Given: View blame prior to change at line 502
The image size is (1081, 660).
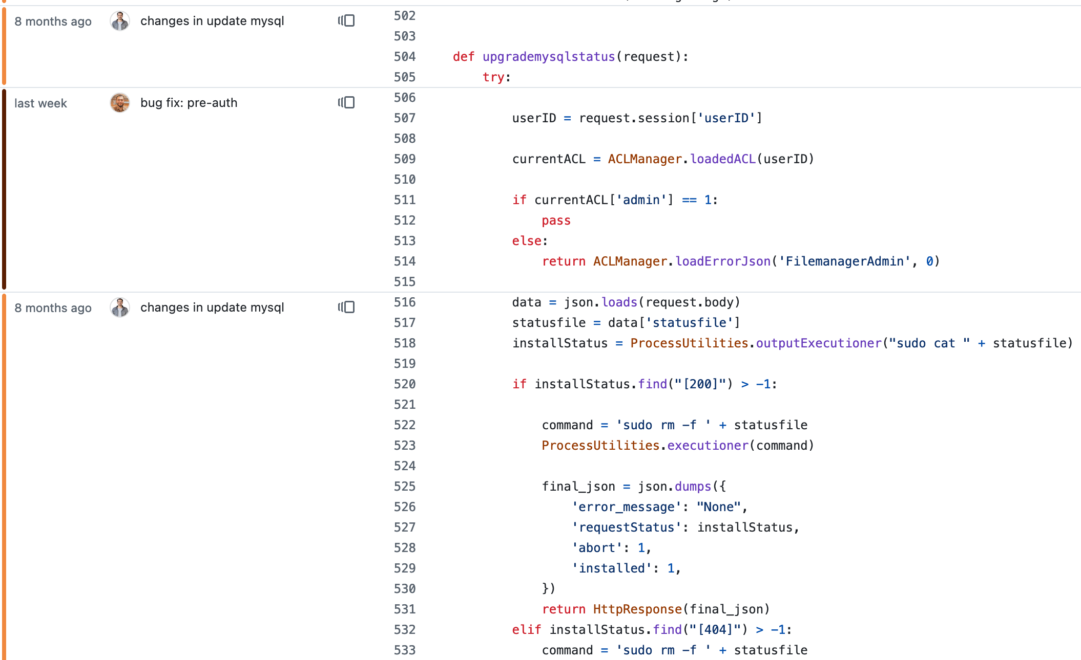Looking at the screenshot, I should [346, 21].
